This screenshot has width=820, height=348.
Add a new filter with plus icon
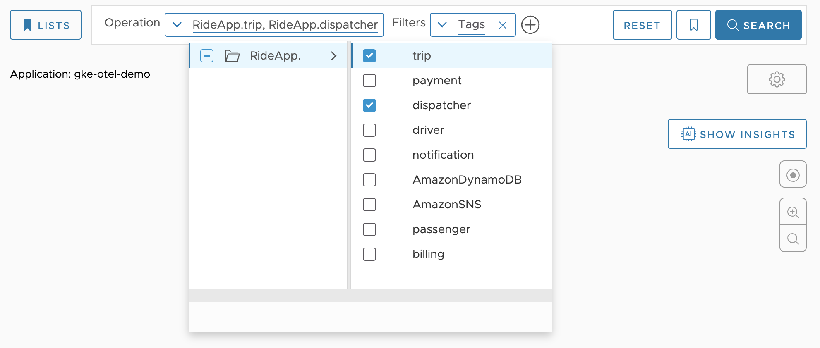pos(530,25)
